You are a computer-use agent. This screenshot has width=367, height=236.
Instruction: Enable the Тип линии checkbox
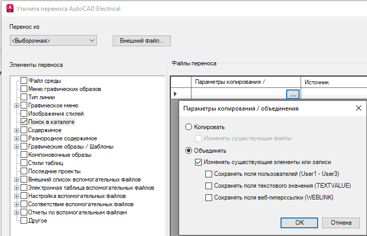coord(24,97)
